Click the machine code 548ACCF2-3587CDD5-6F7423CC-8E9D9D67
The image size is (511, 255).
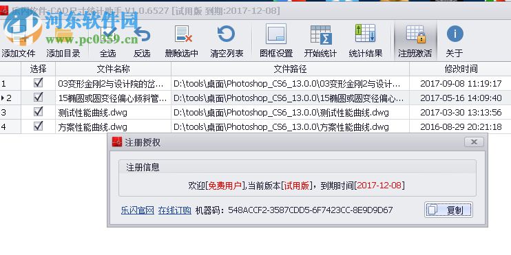point(310,210)
